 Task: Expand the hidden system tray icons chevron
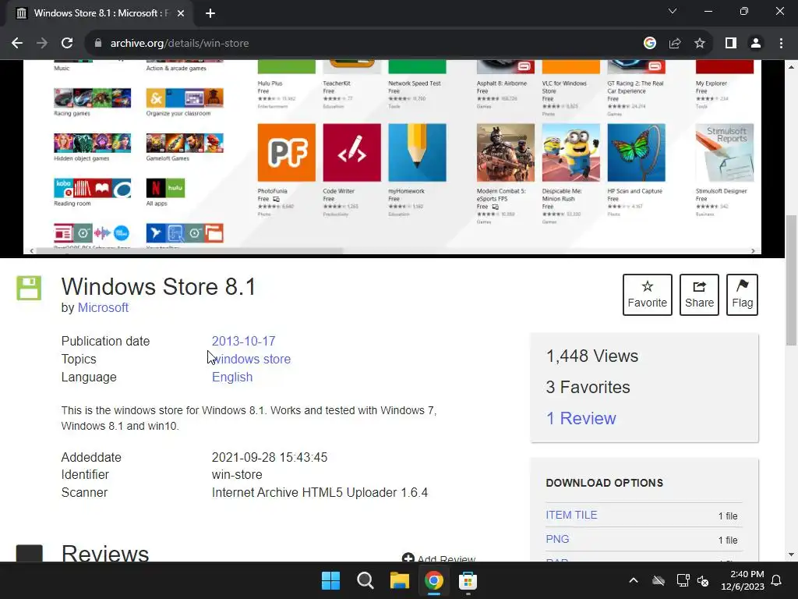coord(633,580)
